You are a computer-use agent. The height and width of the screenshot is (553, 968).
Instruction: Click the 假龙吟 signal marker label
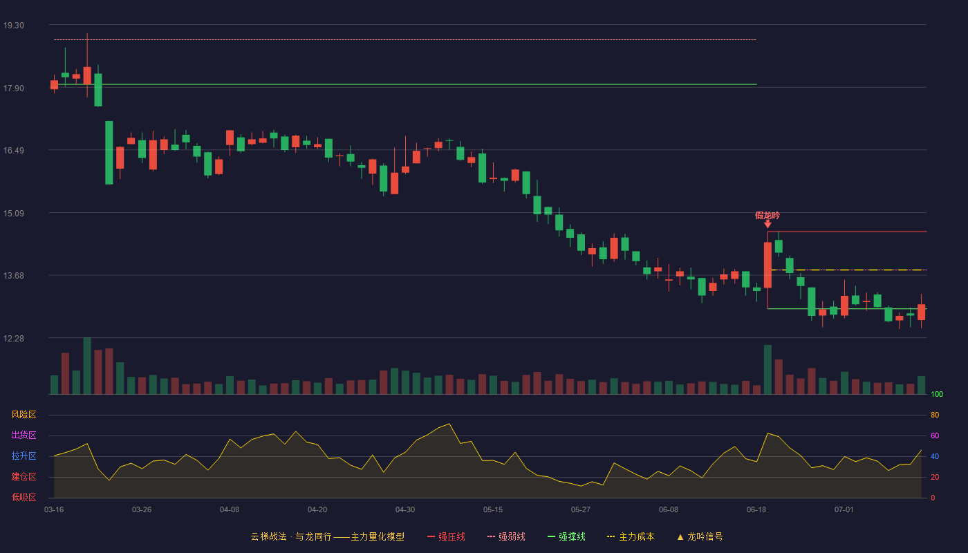coord(767,216)
